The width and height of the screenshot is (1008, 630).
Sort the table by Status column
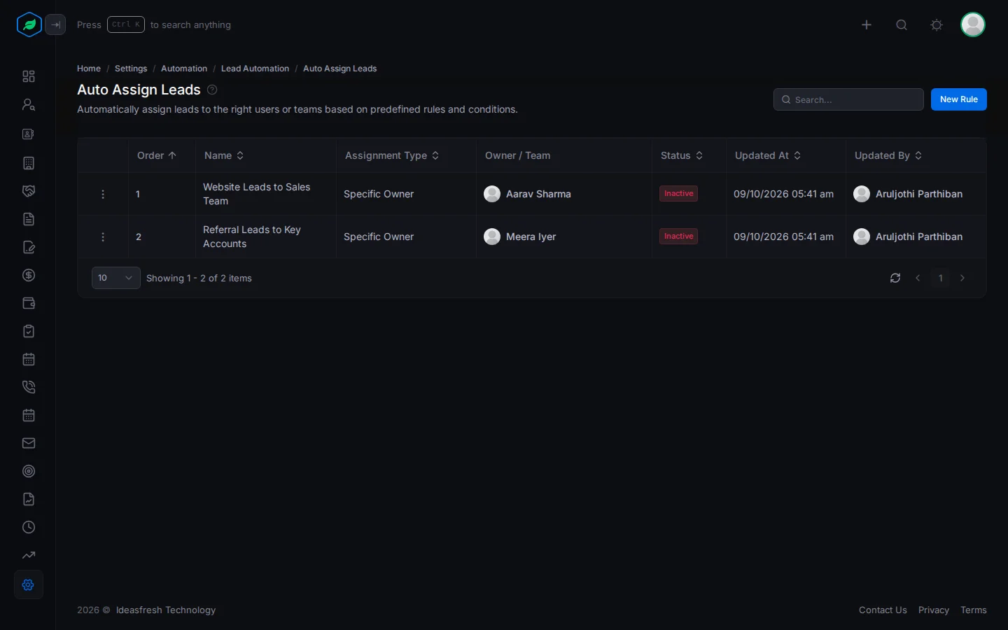682,155
